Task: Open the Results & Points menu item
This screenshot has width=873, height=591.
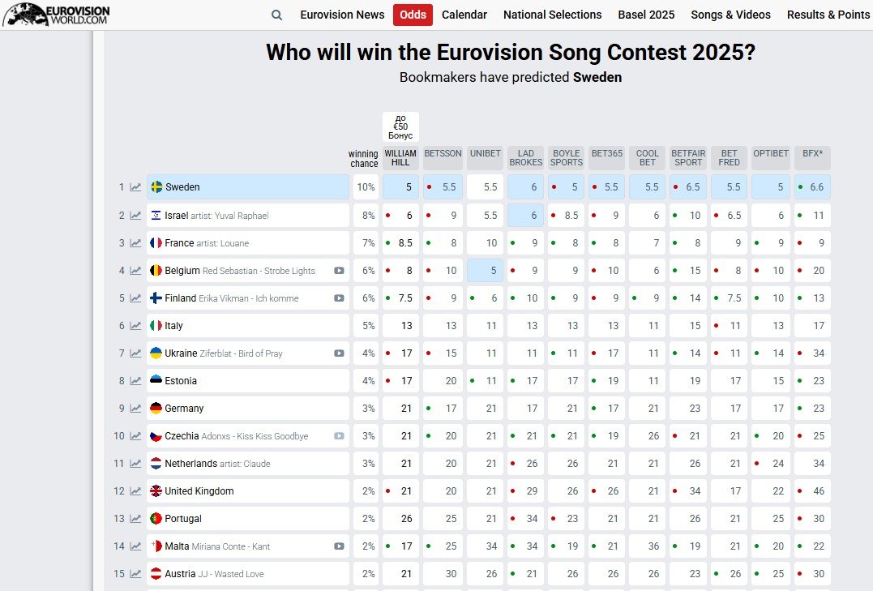Action: (828, 15)
